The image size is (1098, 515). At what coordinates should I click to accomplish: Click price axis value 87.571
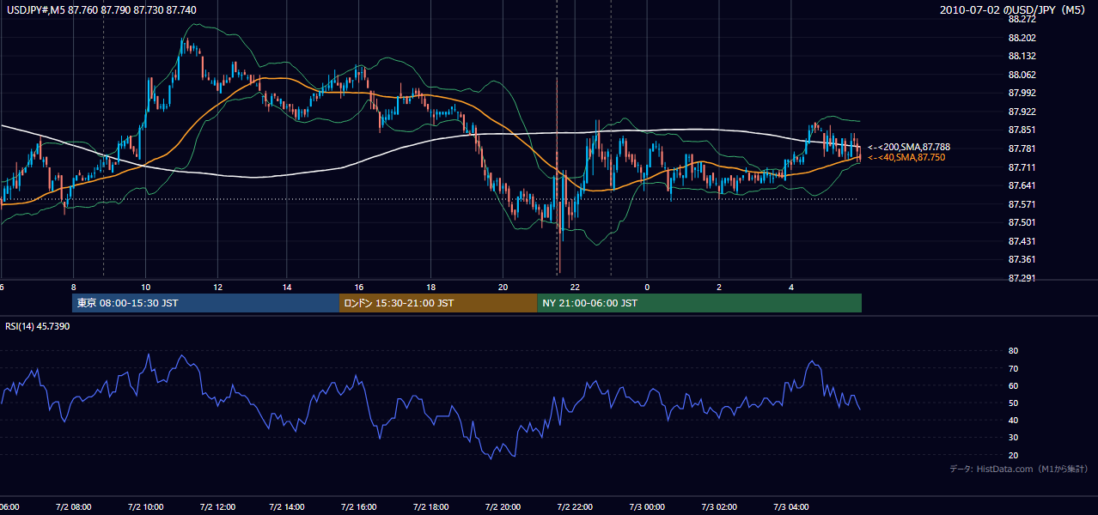tap(1022, 204)
